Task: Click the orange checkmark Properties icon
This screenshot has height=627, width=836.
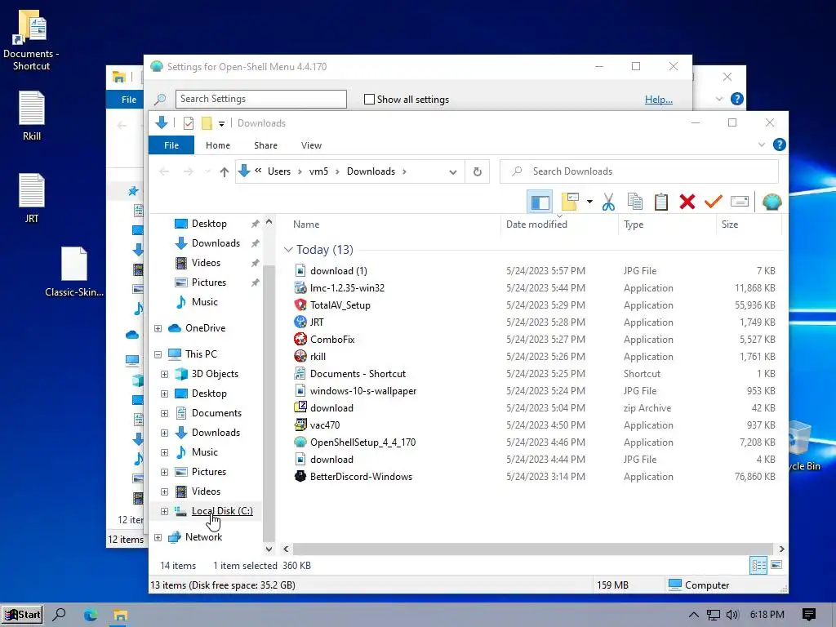Action: [x=713, y=202]
